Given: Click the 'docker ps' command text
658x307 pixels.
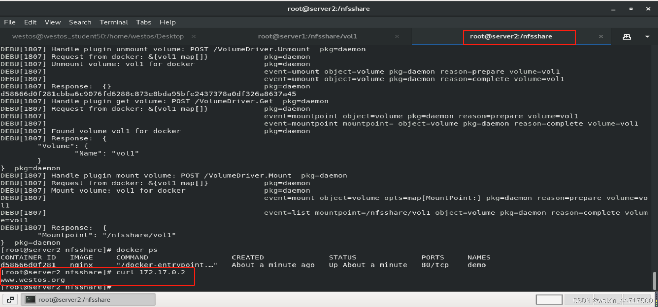Looking at the screenshot, I should [x=136, y=250].
